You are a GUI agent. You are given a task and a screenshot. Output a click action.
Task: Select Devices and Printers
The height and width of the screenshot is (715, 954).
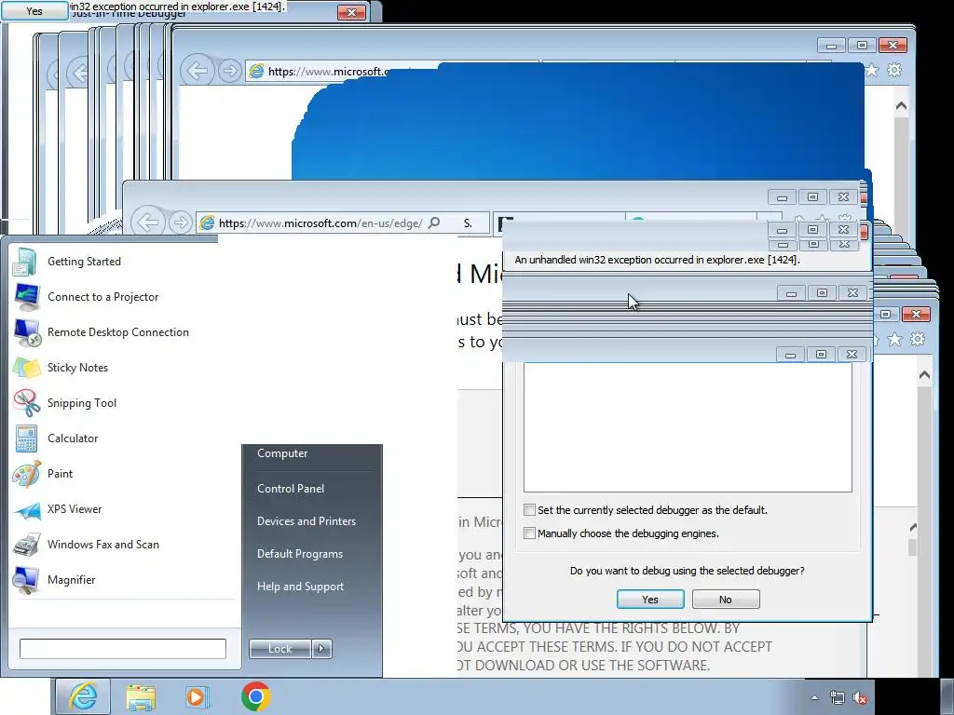click(306, 521)
